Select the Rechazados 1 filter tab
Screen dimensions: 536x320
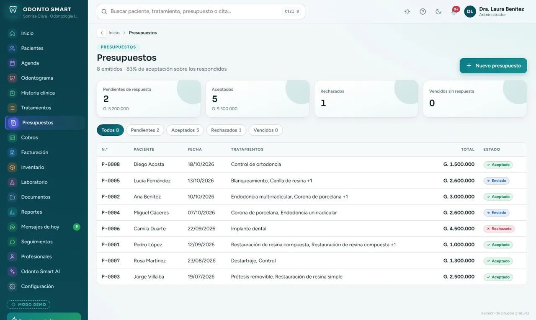[226, 130]
